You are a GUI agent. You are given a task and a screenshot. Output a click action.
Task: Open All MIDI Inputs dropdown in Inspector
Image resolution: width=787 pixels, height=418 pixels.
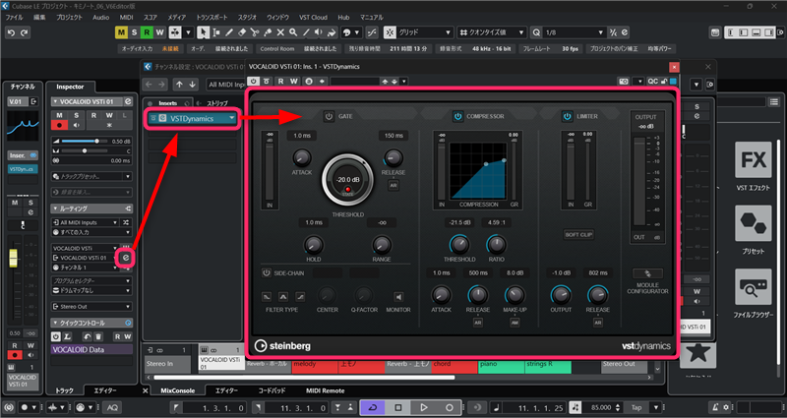coord(85,222)
